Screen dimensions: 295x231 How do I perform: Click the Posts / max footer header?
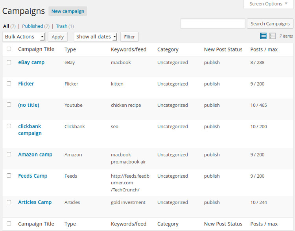click(264, 224)
